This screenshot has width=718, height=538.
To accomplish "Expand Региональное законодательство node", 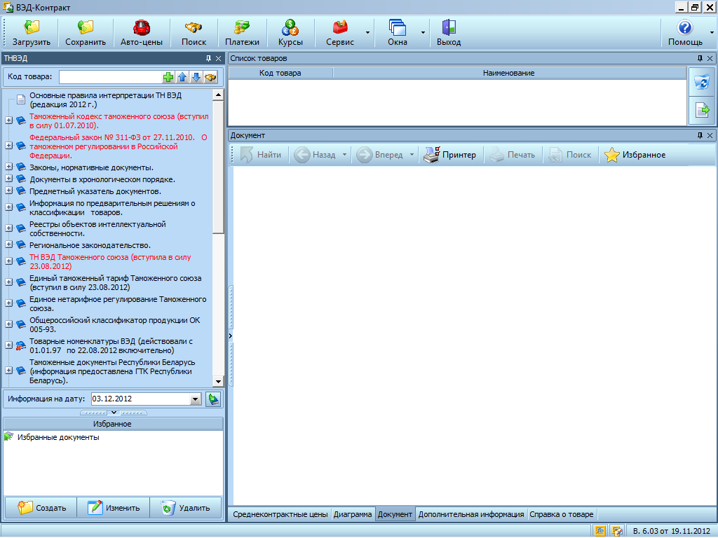I will [x=8, y=244].
